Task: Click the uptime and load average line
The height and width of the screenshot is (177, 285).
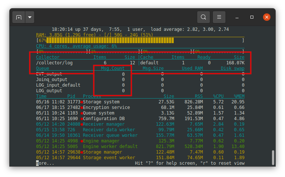Action: tap(140, 29)
